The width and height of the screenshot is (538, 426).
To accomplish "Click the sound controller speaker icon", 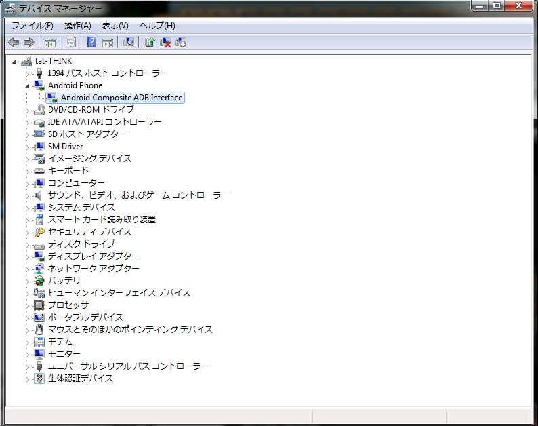I will [39, 195].
